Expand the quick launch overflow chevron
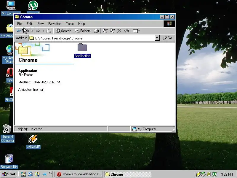 (50, 173)
